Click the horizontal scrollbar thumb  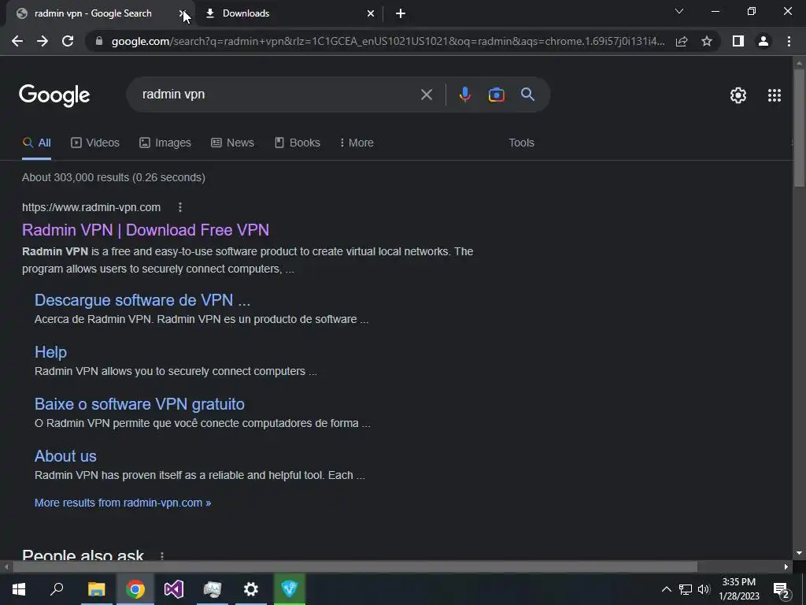click(355, 567)
